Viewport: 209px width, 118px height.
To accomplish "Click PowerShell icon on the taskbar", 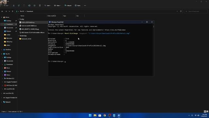I will [119, 115].
